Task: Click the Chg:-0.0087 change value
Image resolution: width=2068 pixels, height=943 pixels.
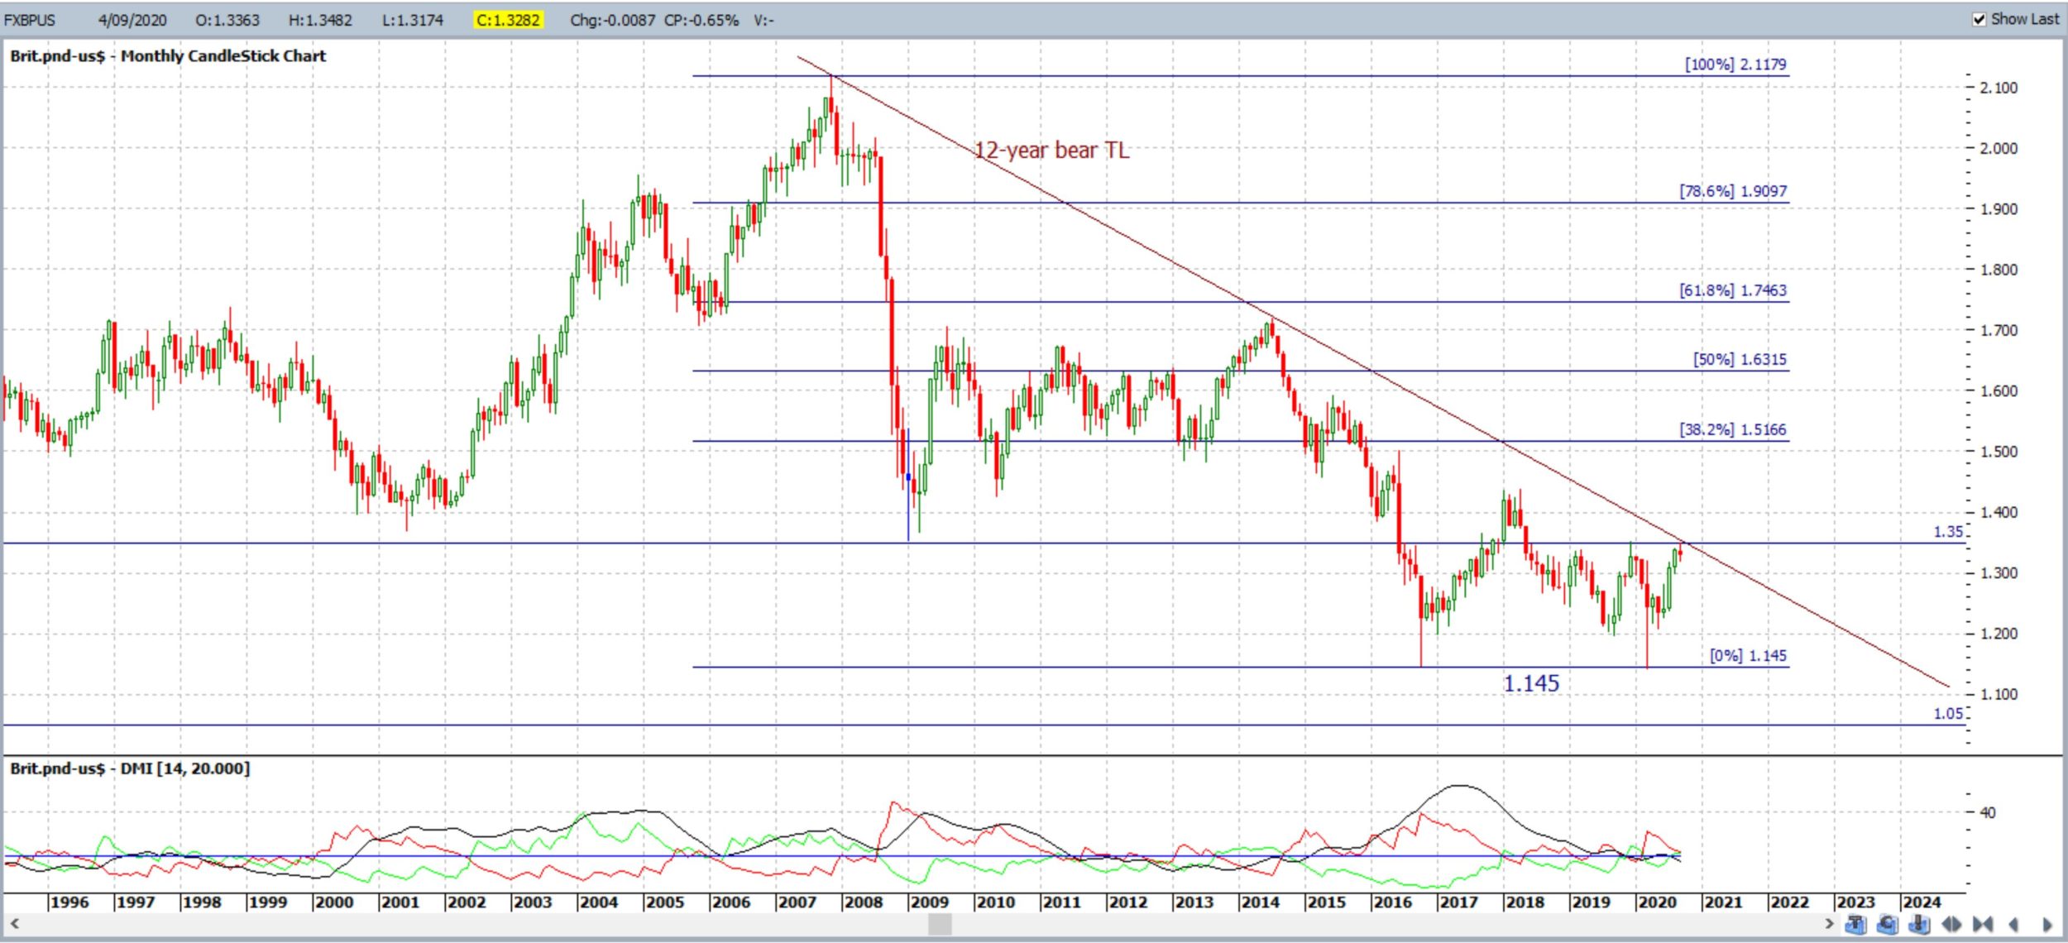Action: [613, 20]
